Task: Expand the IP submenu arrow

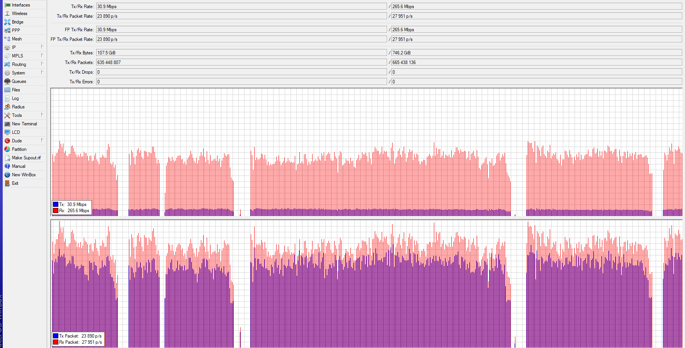Action: [x=42, y=47]
